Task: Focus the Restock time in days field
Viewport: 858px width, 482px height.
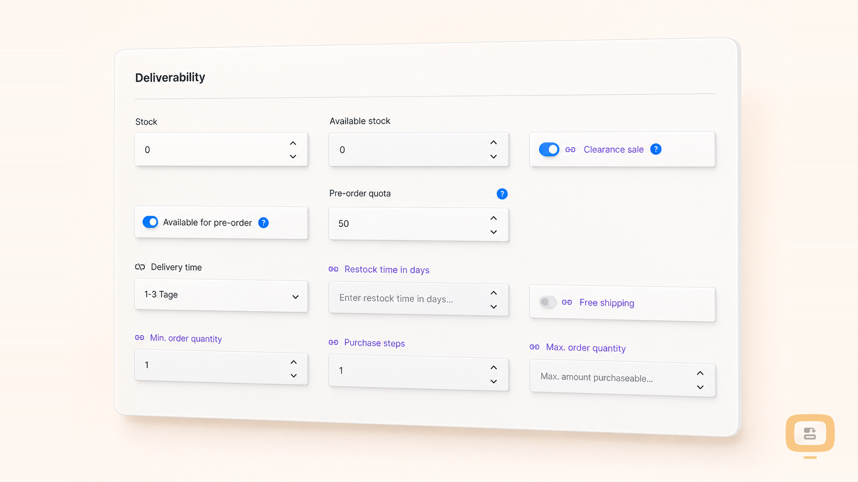Action: tap(419, 299)
